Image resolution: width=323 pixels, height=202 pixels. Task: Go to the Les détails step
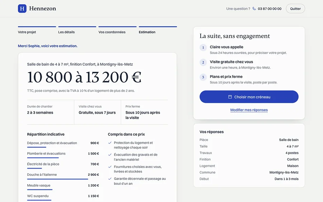pyautogui.click(x=77, y=30)
